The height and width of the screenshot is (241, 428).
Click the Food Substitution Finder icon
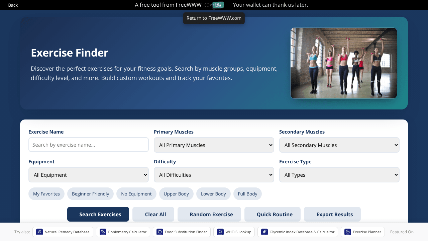(160, 232)
